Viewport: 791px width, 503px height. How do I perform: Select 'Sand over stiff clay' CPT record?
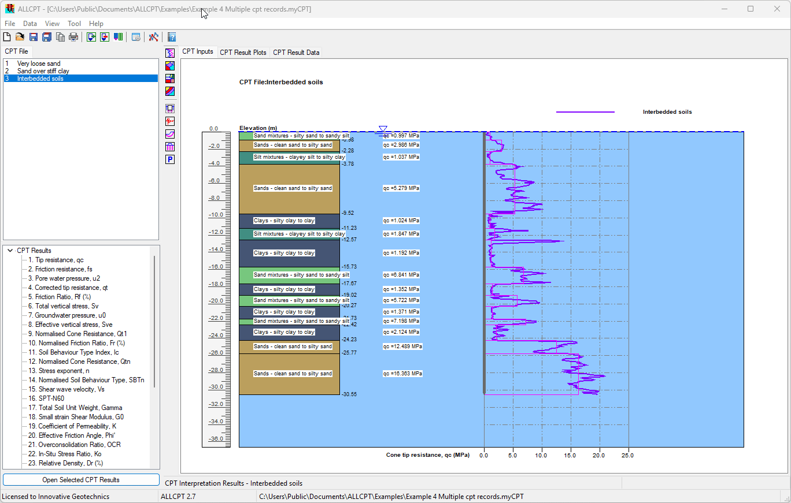pos(81,71)
